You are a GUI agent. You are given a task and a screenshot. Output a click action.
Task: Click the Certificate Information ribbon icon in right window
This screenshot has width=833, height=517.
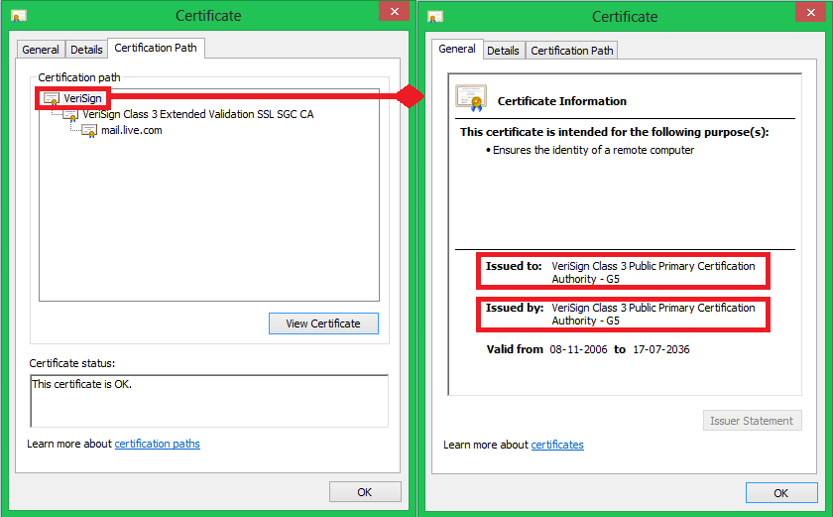[x=471, y=98]
